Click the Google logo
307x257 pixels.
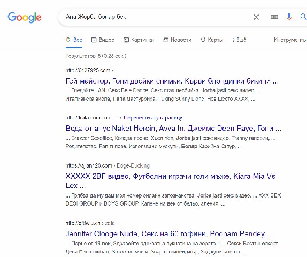click(25, 17)
